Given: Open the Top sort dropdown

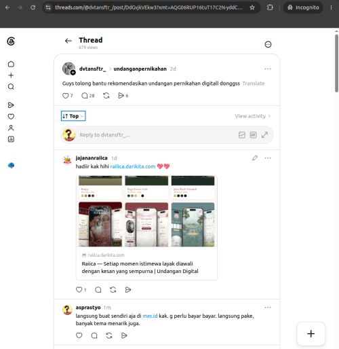Looking at the screenshot, I should pyautogui.click(x=73, y=116).
